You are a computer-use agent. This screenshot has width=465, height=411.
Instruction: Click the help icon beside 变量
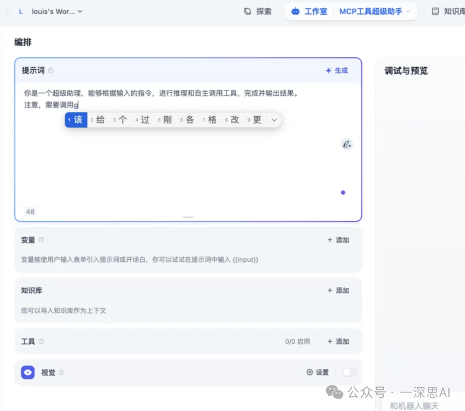click(x=41, y=240)
